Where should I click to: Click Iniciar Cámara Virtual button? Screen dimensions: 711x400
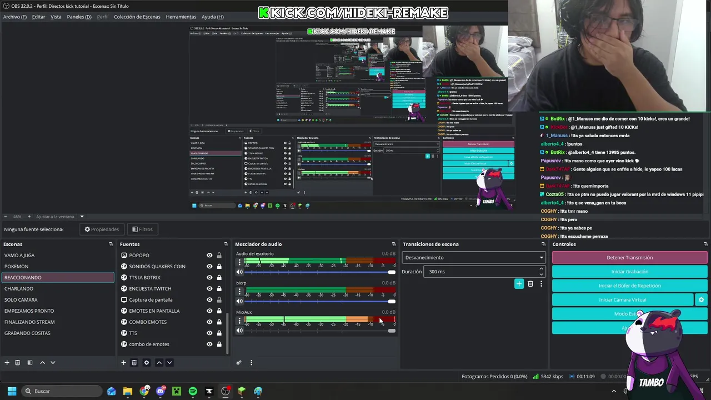click(x=623, y=300)
